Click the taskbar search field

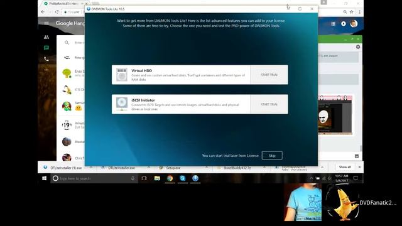[94, 178]
